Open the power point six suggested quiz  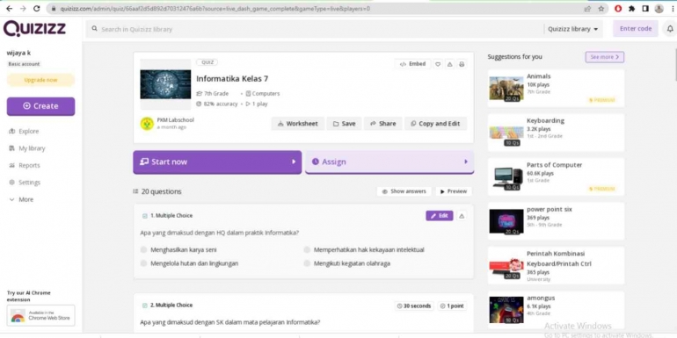click(x=556, y=221)
